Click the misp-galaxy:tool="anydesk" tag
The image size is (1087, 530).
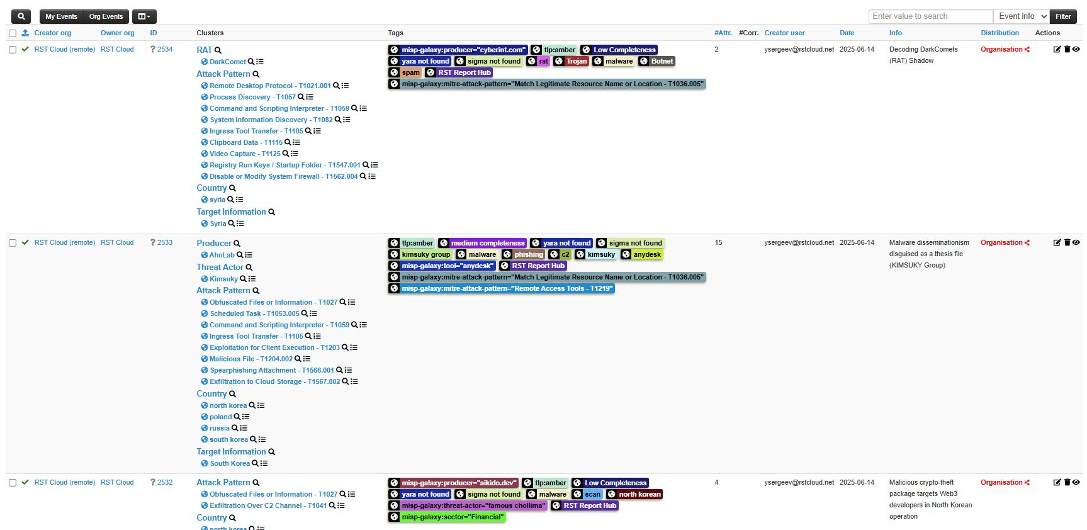click(448, 266)
